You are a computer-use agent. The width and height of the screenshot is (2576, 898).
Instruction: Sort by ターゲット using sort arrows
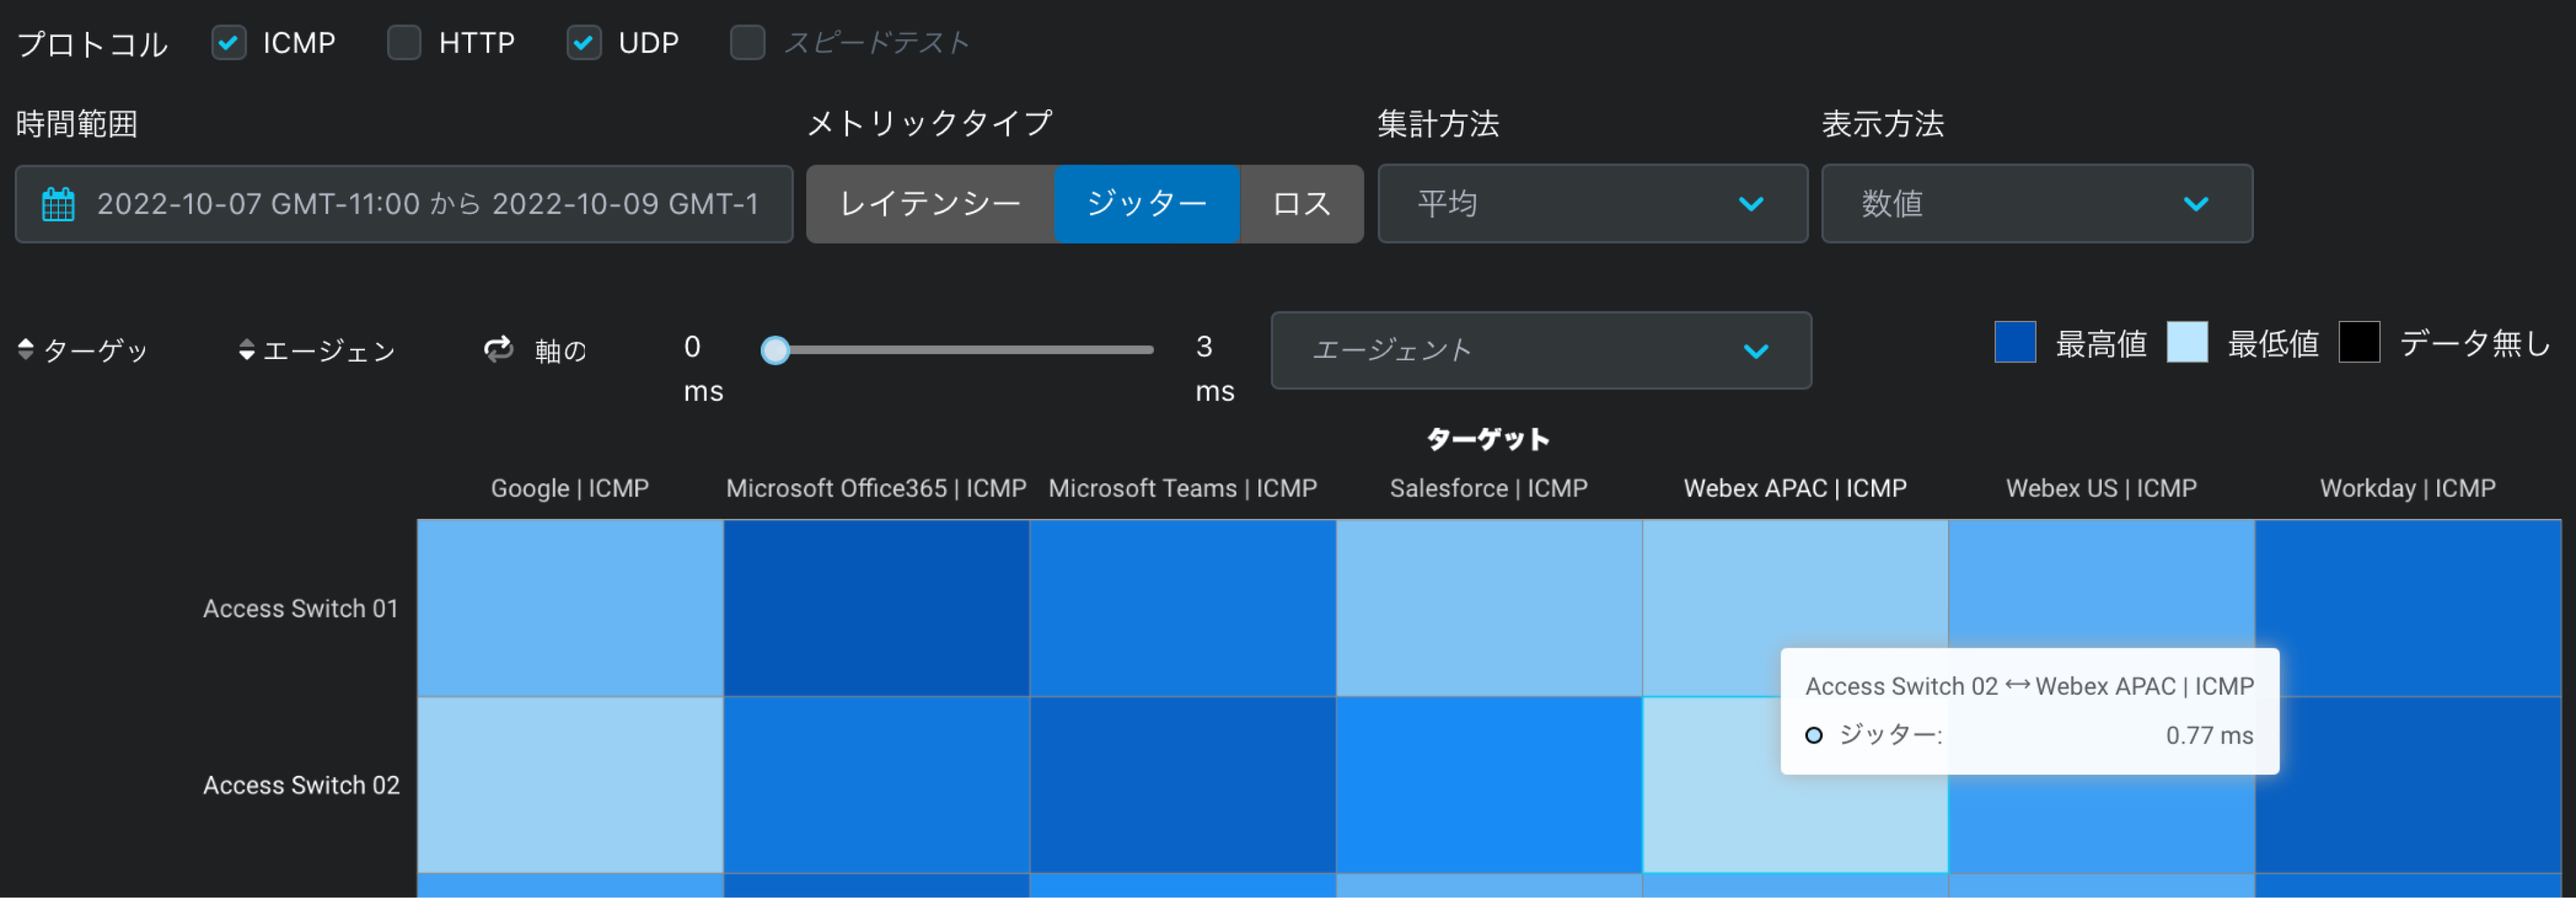point(26,349)
